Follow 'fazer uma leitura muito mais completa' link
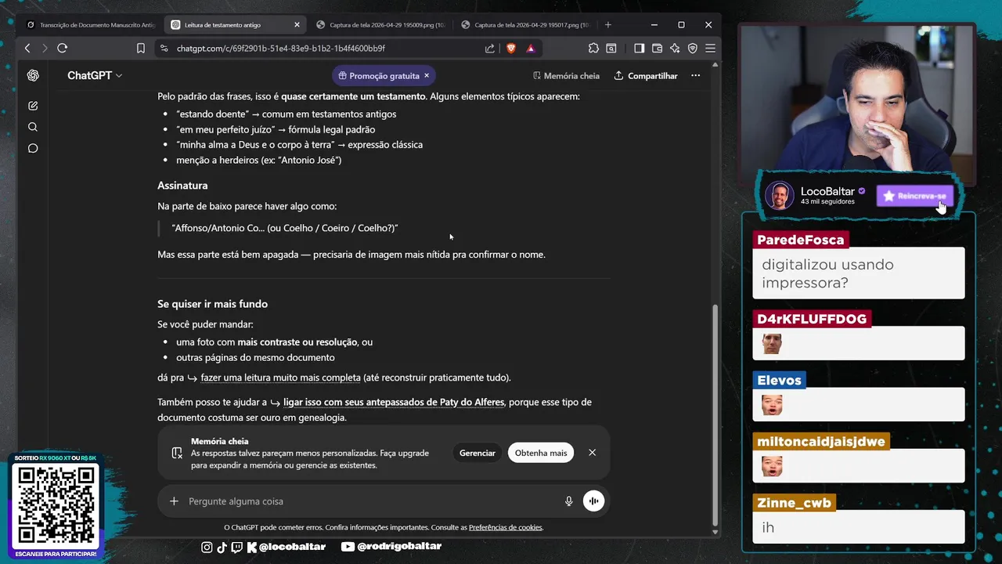This screenshot has height=564, width=1002. coord(280,378)
